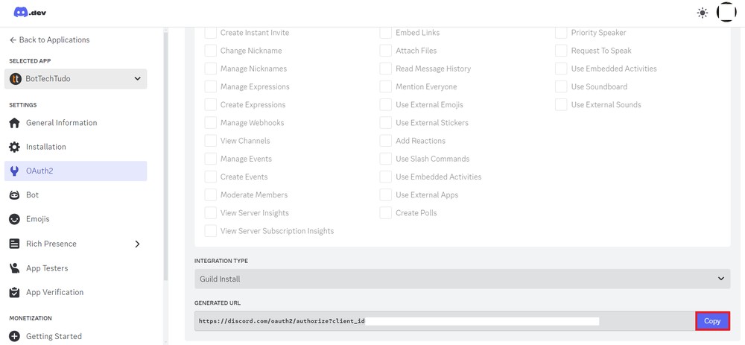
Task: Click the Discord .dev logo
Action: tap(30, 12)
